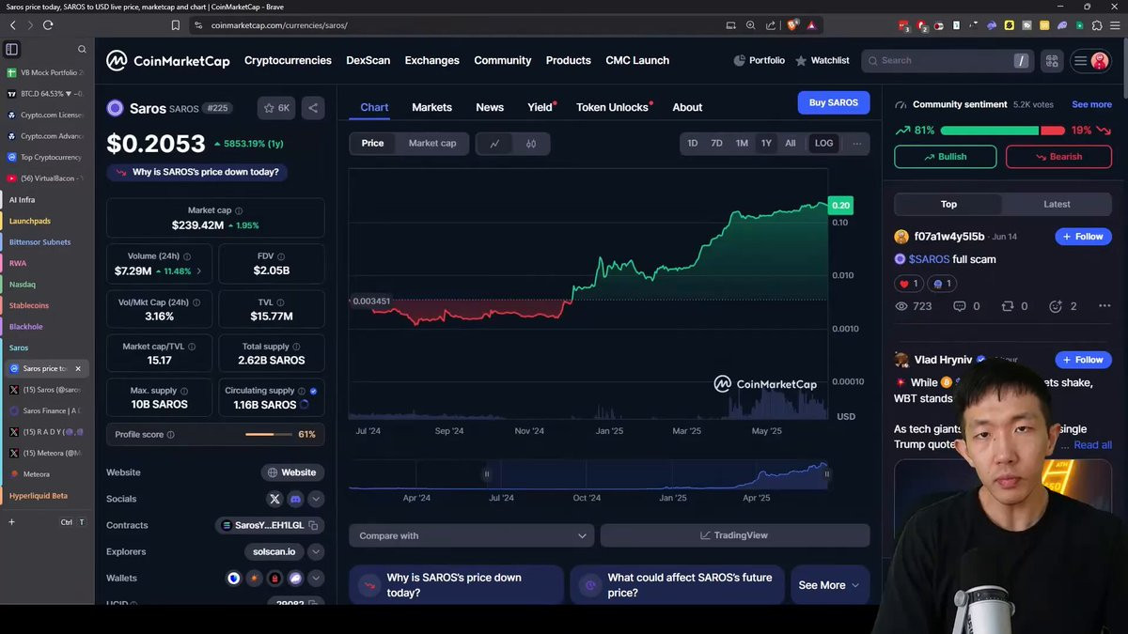Click the Profile score progress bar
1128x634 pixels.
pyautogui.click(x=268, y=435)
